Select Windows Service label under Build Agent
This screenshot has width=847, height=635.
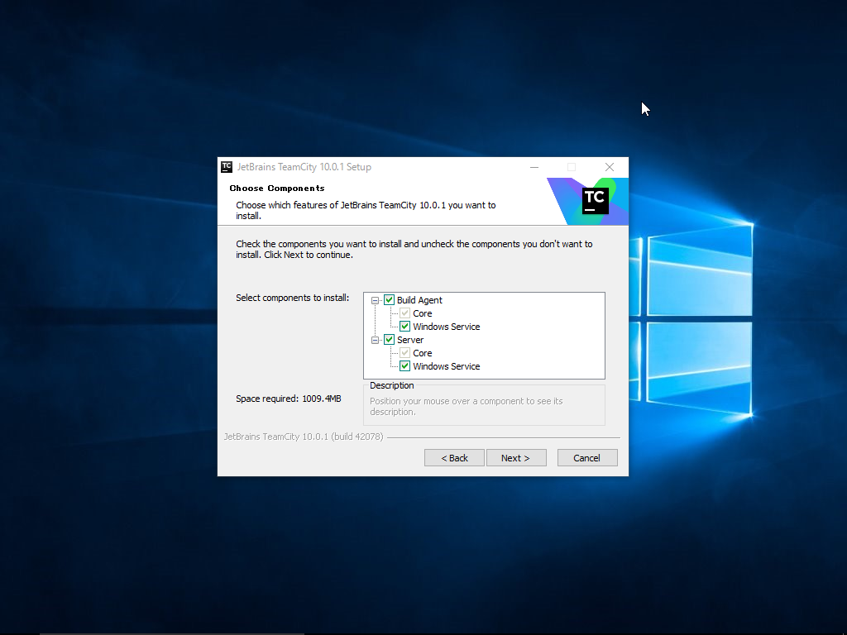click(446, 327)
